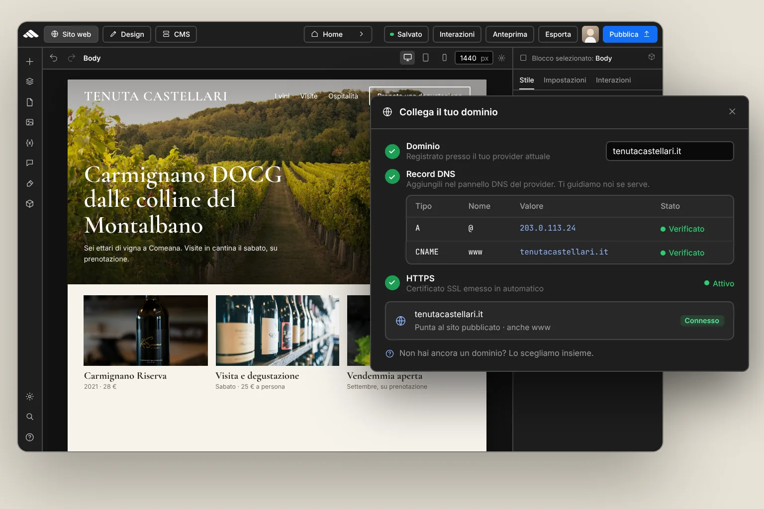The width and height of the screenshot is (764, 509).
Task: Click the Pubblica button
Action: click(x=630, y=34)
